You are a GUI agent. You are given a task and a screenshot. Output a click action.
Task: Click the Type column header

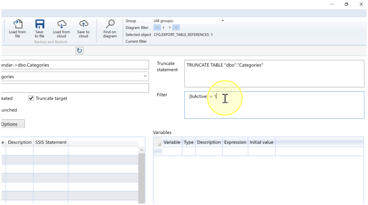[x=188, y=142]
